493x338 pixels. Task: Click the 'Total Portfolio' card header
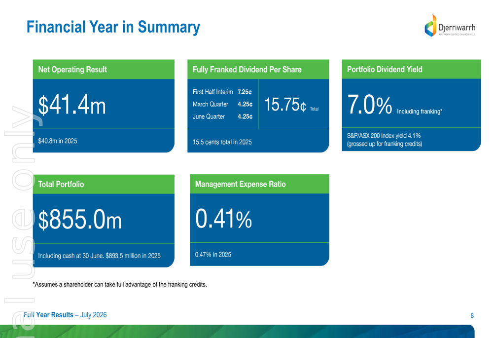tap(104, 184)
